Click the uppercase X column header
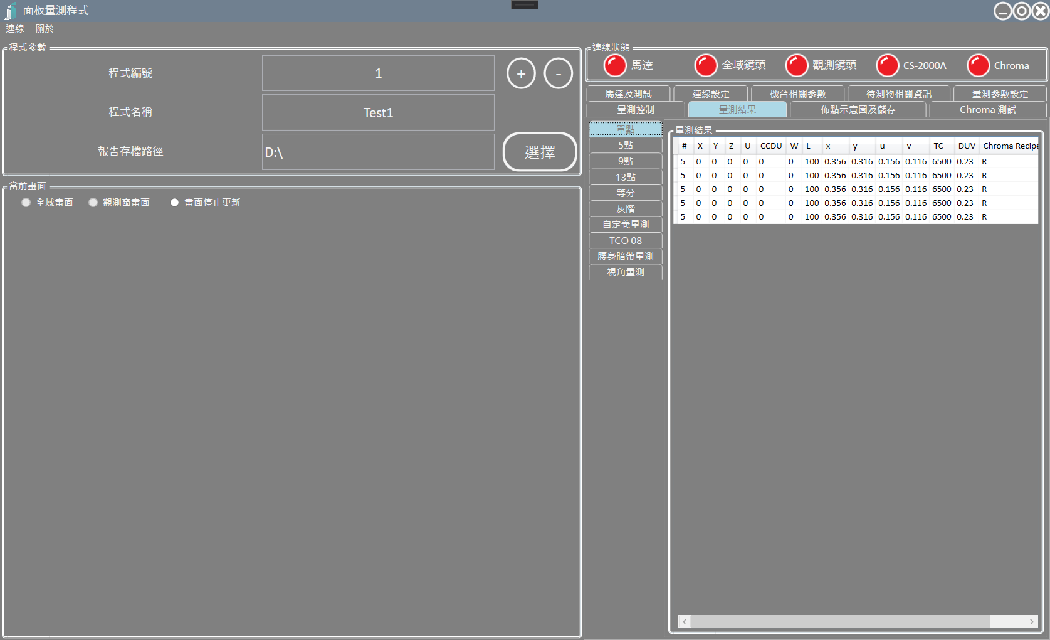Screen dimensions: 1050x640 (700, 146)
